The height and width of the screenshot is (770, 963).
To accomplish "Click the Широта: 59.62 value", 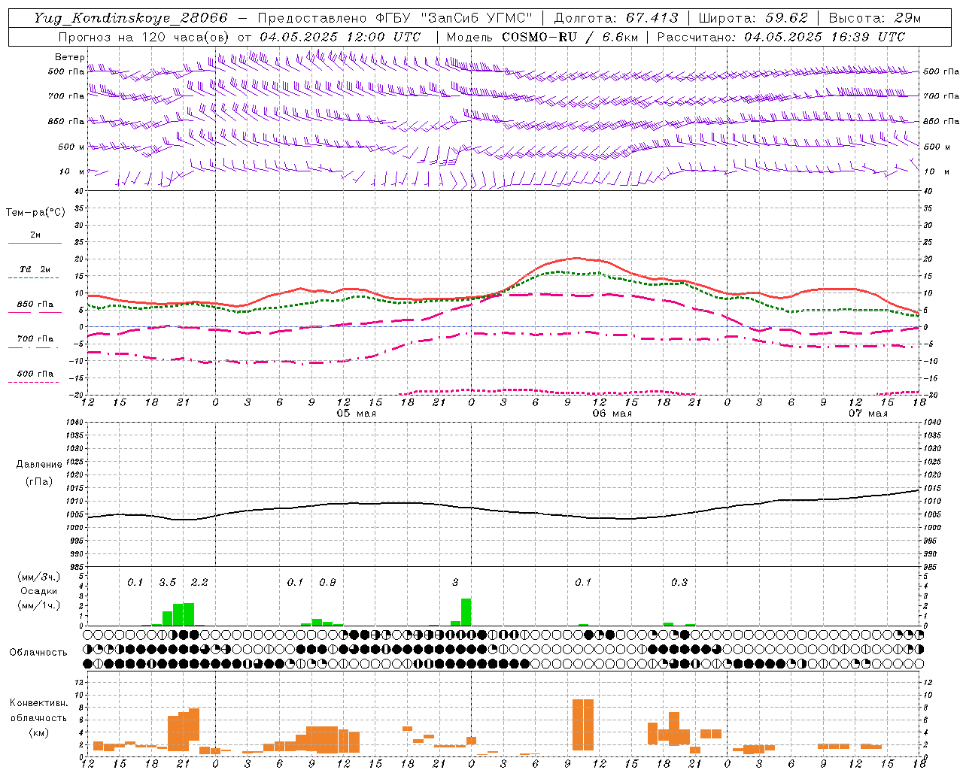I will click(x=753, y=18).
